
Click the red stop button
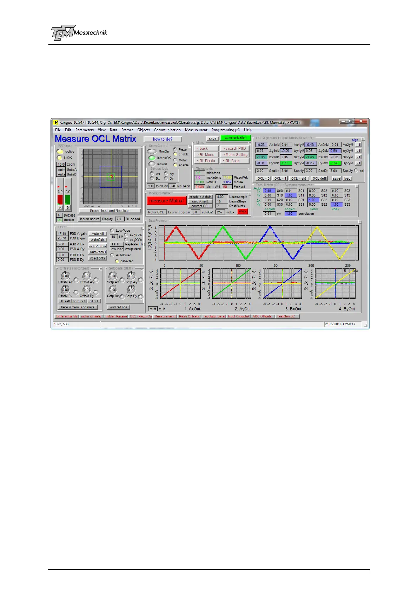tap(243, 211)
